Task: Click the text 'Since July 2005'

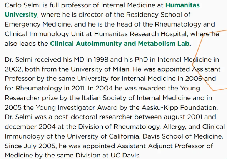Action: 30,146
